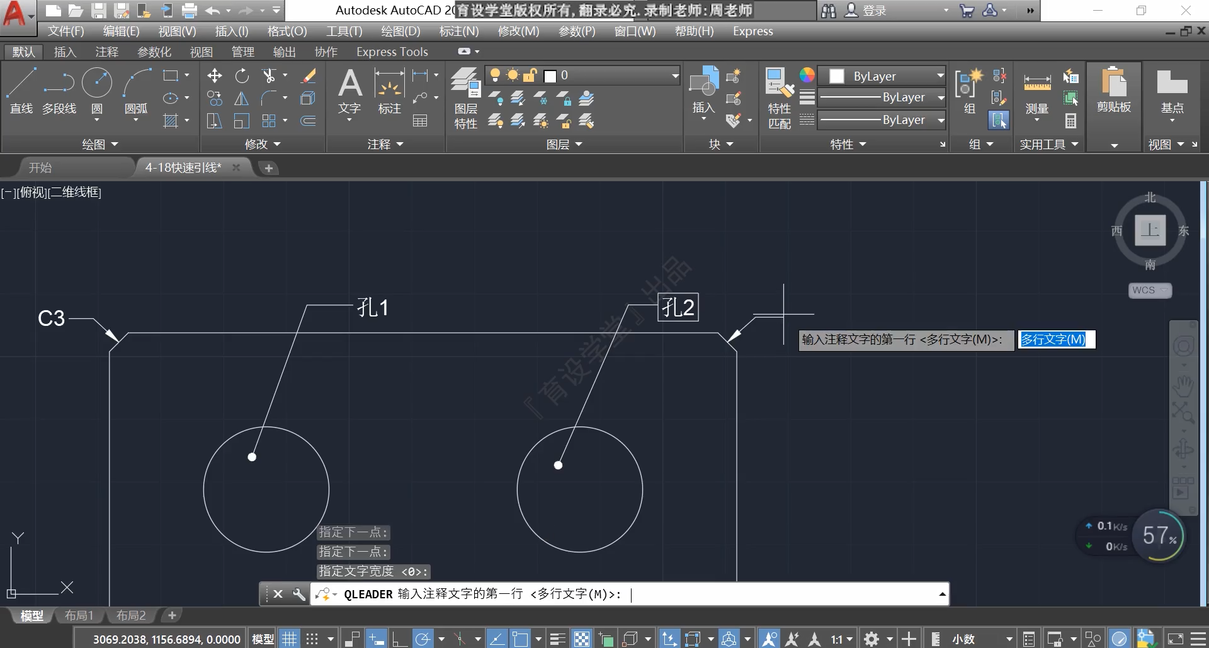Click the Undo arrow icon
This screenshot has width=1209, height=648.
(213, 10)
